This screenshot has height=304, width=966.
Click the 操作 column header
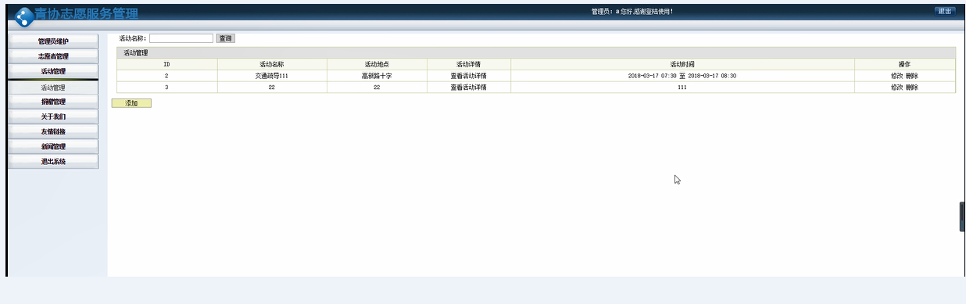click(904, 64)
